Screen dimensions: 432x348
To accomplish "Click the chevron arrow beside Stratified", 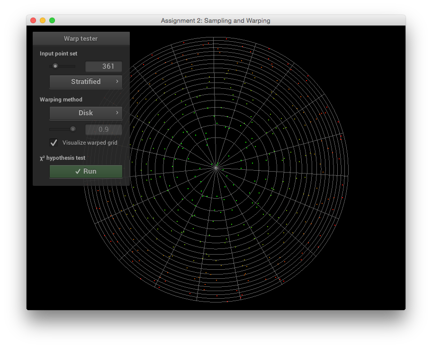I will coord(117,82).
